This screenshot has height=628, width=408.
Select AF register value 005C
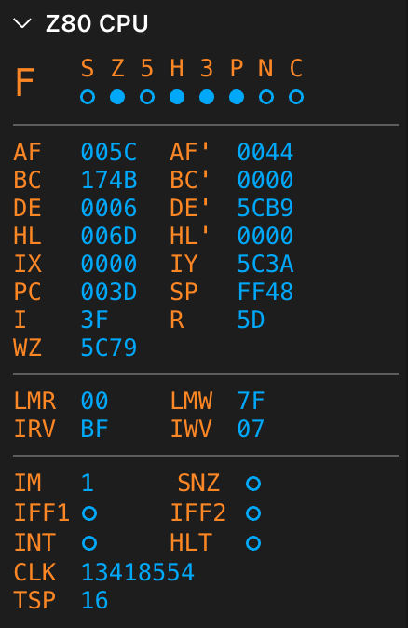point(109,152)
